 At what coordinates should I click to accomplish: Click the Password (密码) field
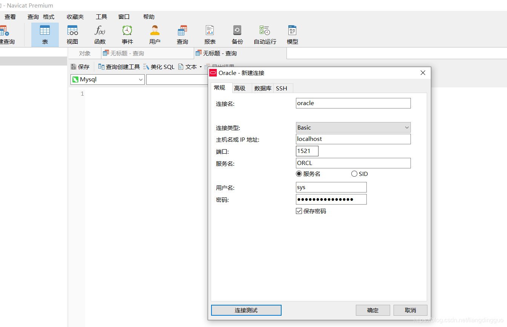(331, 199)
